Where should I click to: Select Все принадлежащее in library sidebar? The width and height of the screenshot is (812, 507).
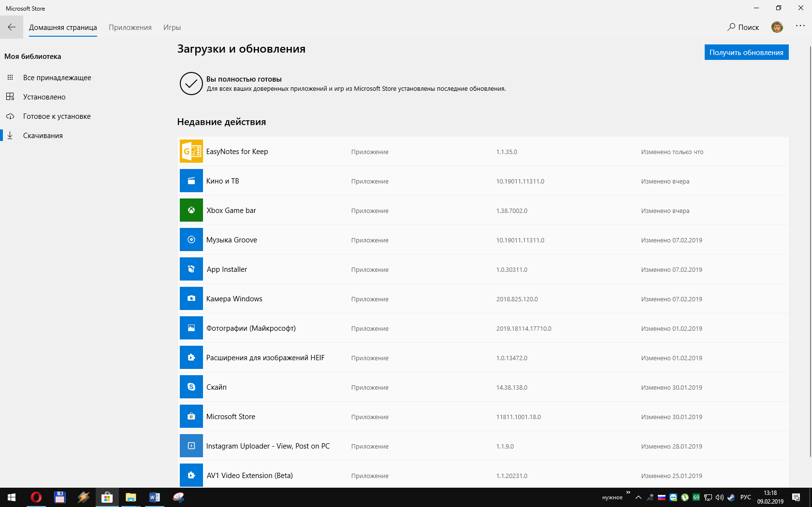(x=57, y=78)
